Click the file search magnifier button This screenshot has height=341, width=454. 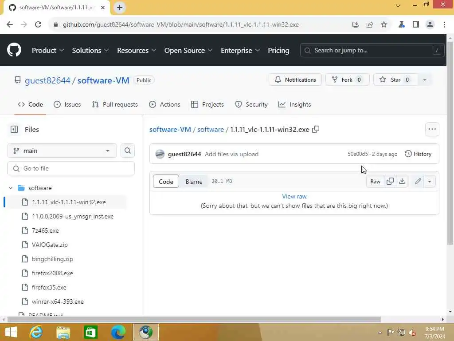pyautogui.click(x=127, y=151)
